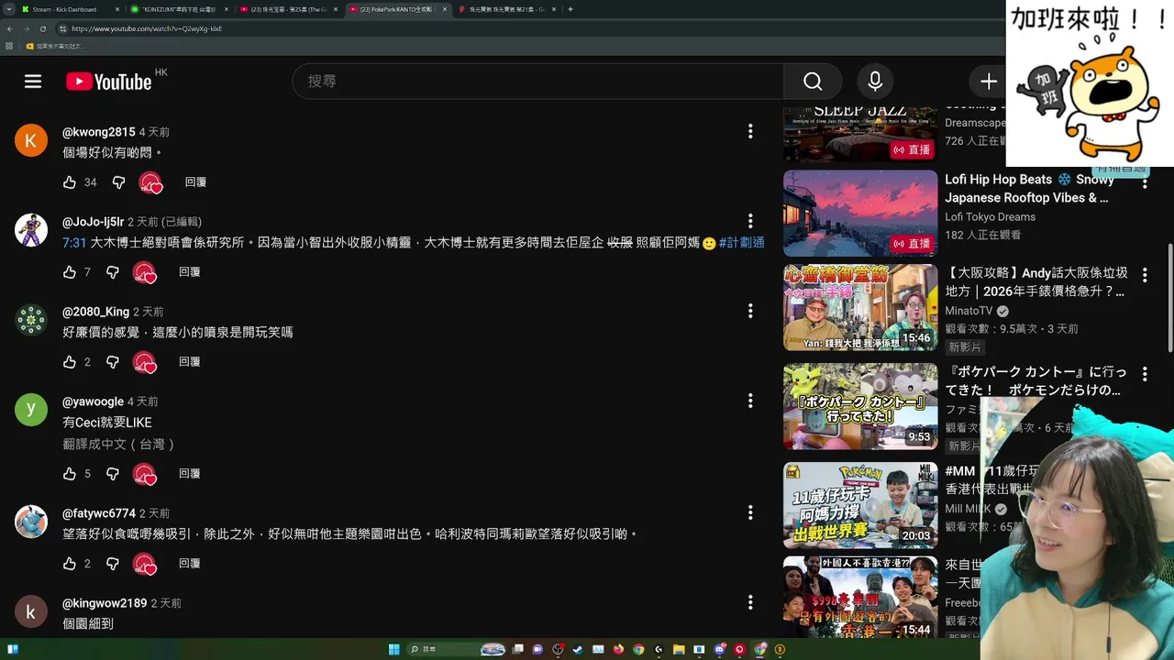Dislike the comment by @yawoogle
The height and width of the screenshot is (660, 1174).
tap(113, 474)
